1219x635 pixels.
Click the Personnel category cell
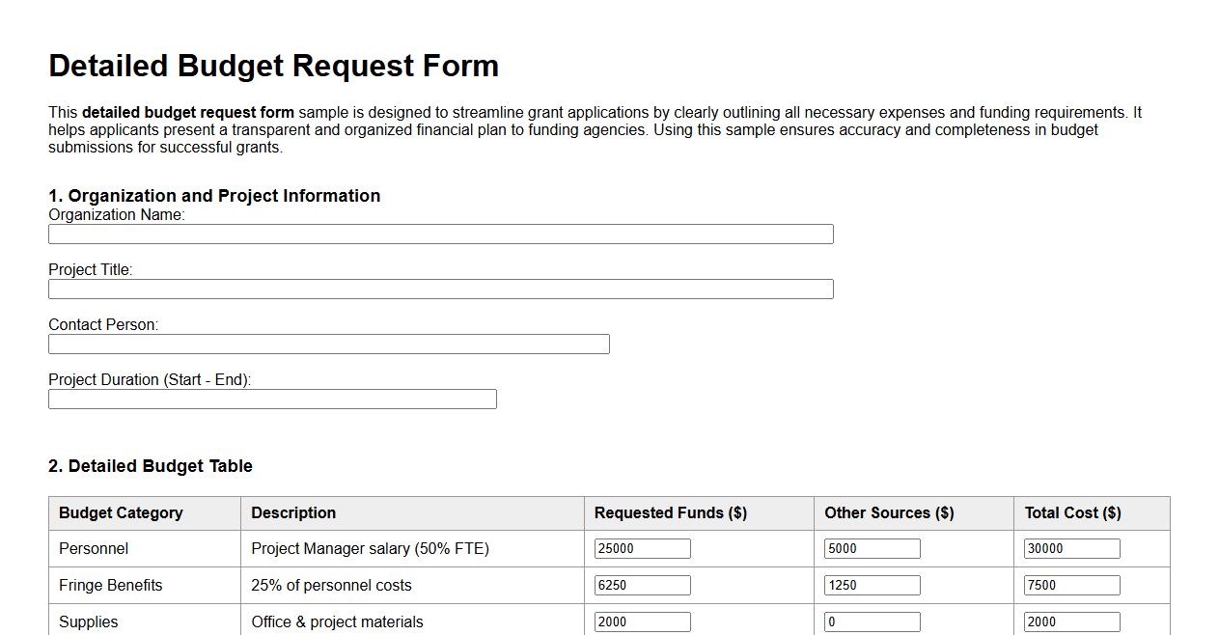(93, 547)
